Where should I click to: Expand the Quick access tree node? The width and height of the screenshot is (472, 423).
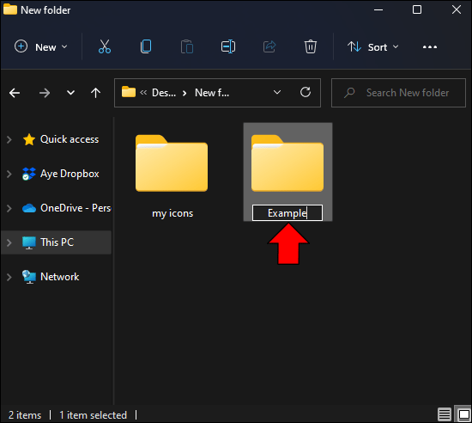point(9,139)
